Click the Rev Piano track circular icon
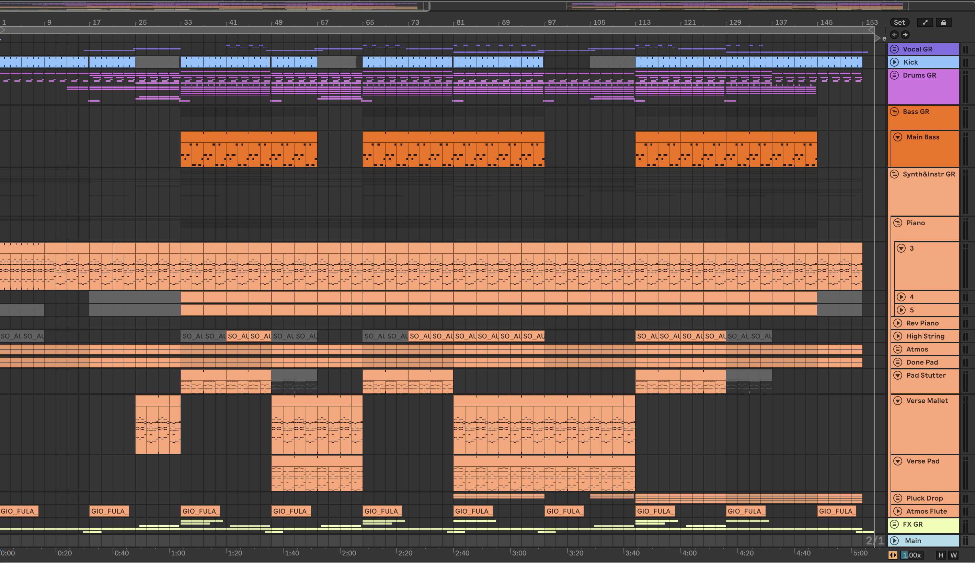This screenshot has height=563, width=975. point(898,323)
